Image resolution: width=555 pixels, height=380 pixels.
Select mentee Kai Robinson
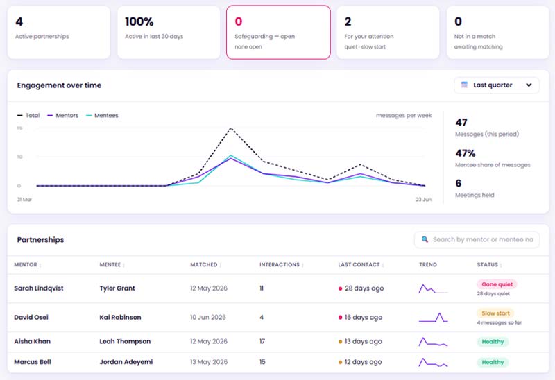120,318
